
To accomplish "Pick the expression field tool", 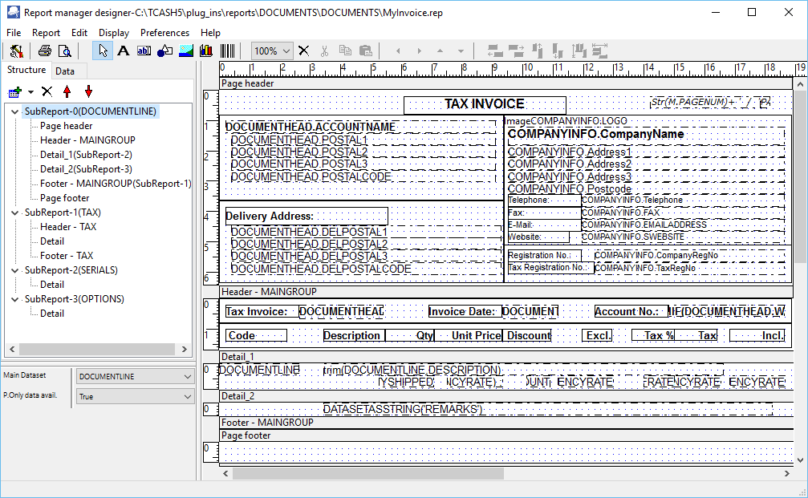I will point(144,51).
